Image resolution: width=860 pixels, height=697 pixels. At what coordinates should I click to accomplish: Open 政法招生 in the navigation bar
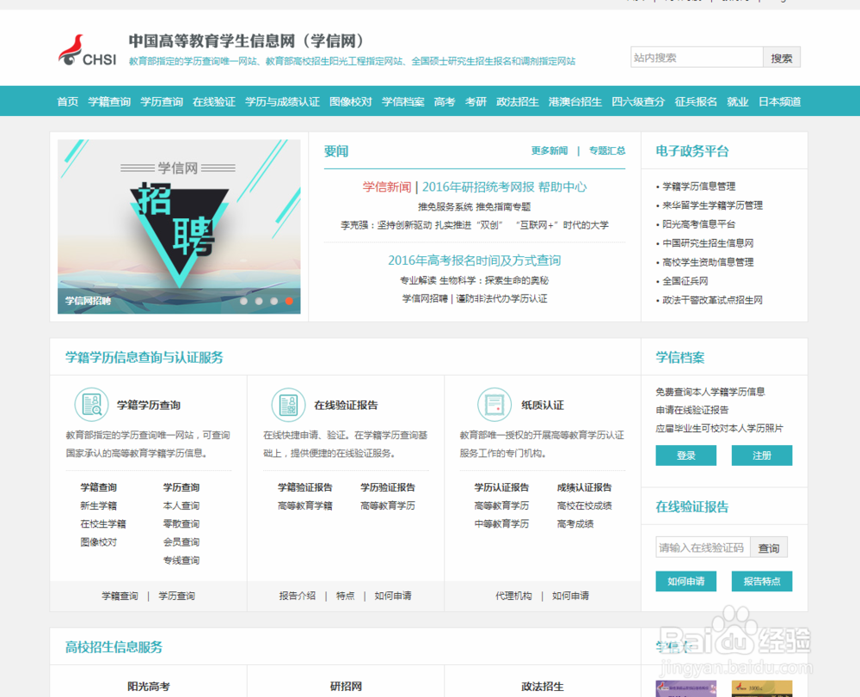[517, 101]
